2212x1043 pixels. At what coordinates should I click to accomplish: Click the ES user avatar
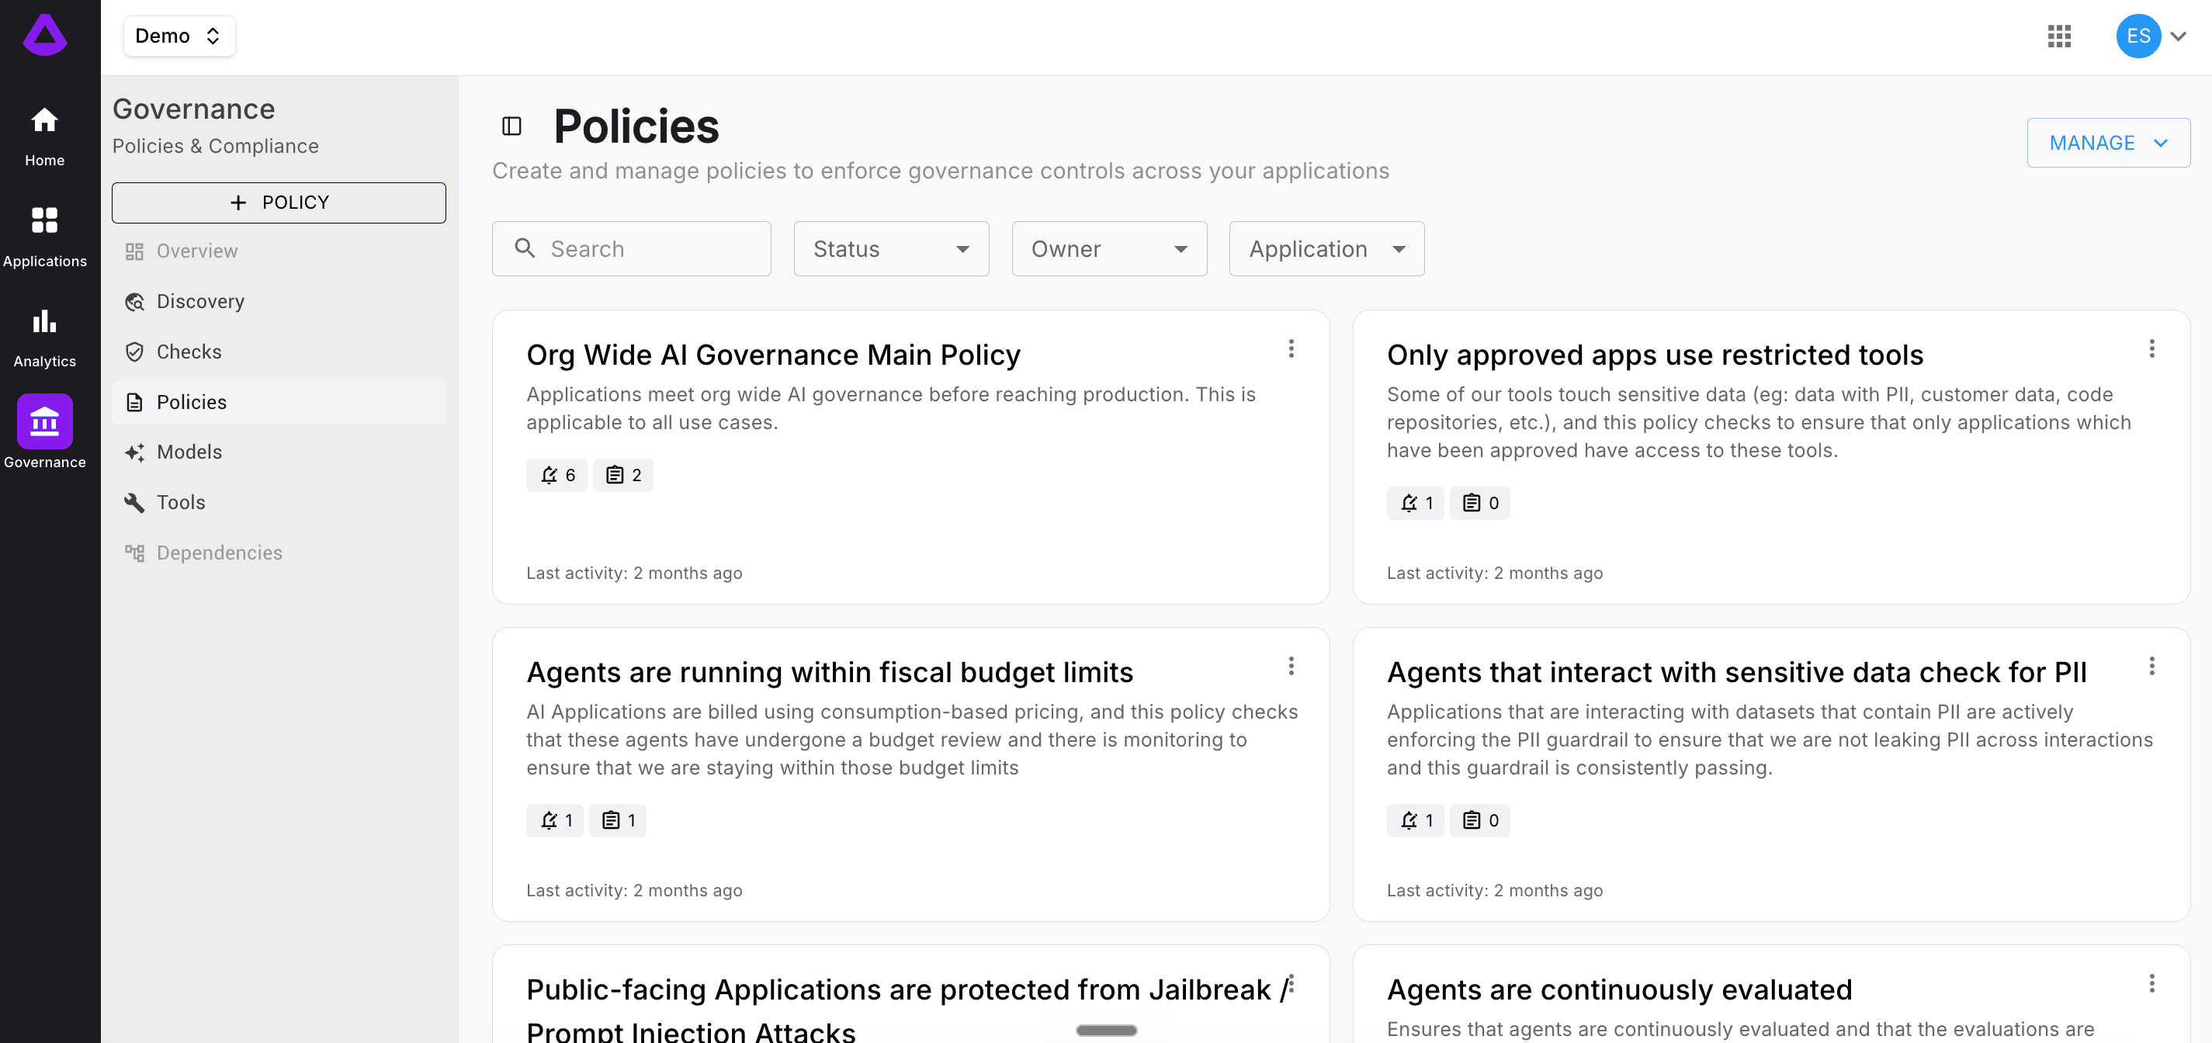[2138, 36]
